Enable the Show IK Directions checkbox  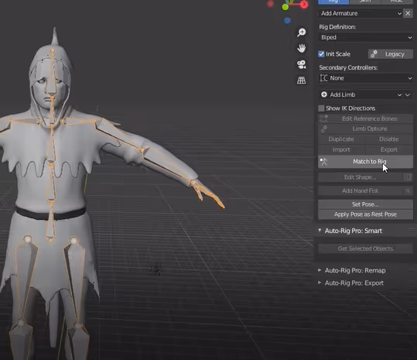(321, 108)
